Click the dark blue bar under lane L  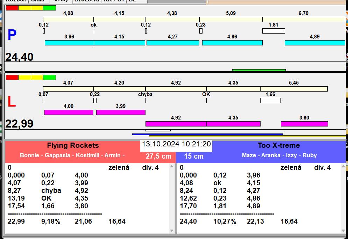tap(207, 135)
